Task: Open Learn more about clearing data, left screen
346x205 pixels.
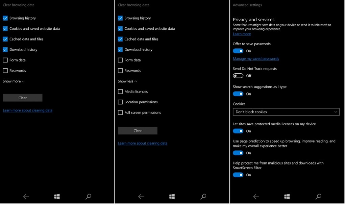Action: pos(28,110)
